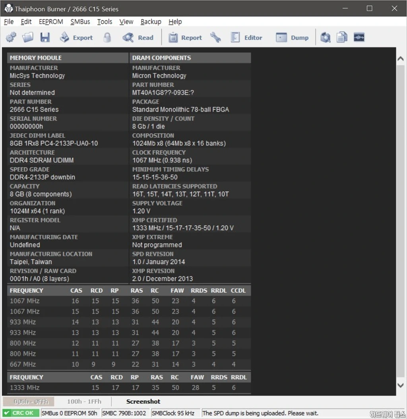The height and width of the screenshot is (419, 407).
Task: Click the DRAM COMPONENTS section header
Action: tap(190, 58)
